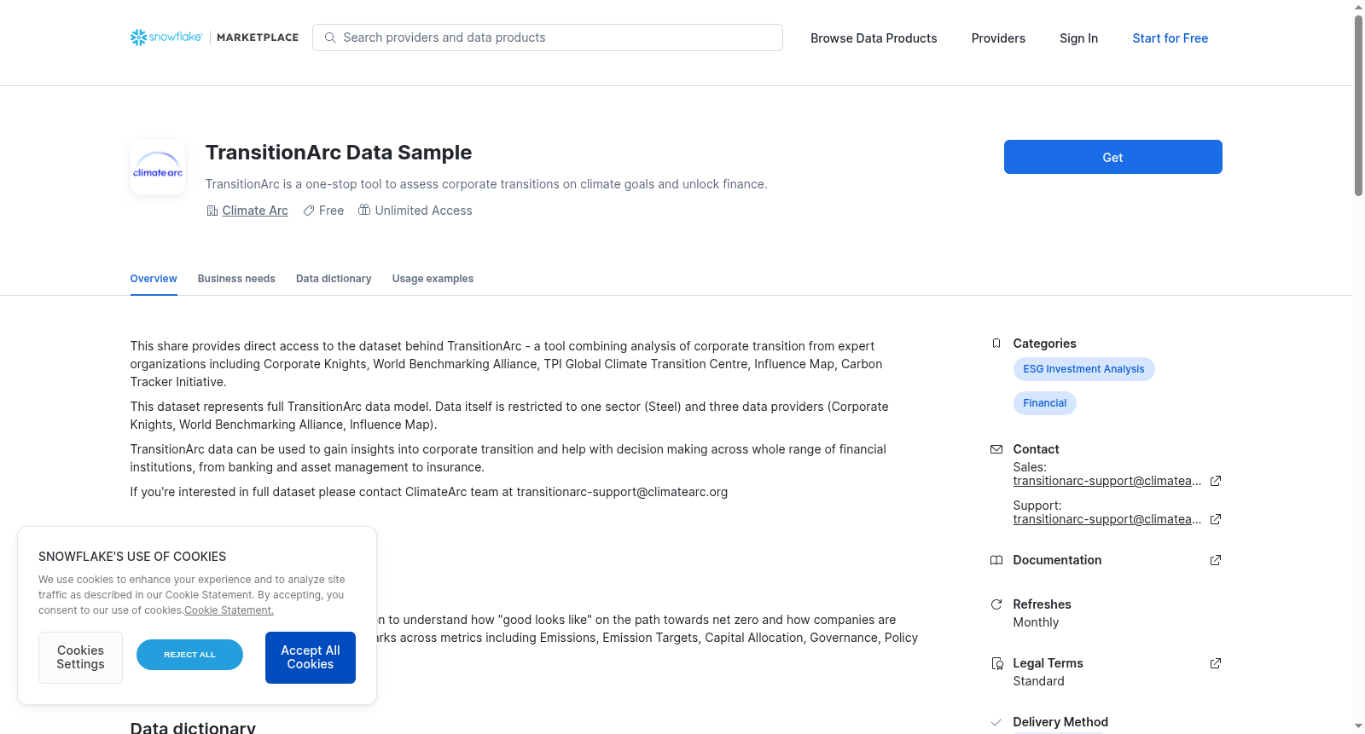Image resolution: width=1365 pixels, height=734 pixels.
Task: Click the Climate Arc provider building icon
Action: tap(212, 211)
